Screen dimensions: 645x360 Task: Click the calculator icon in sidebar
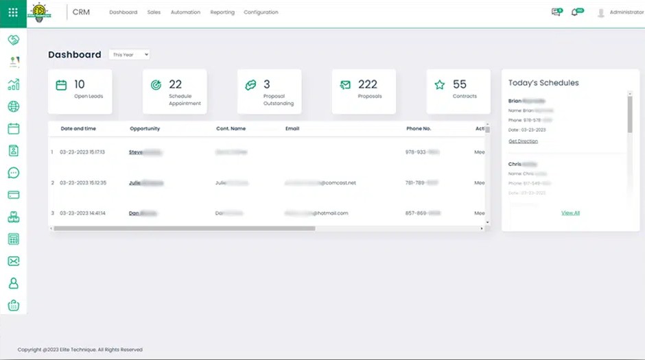[13, 239]
